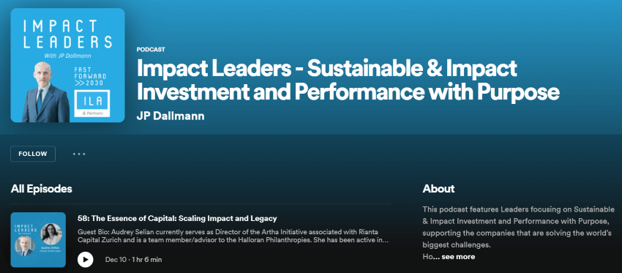Click the ILA & Partners logo on cover art
This screenshot has height=273, width=622.
91,104
